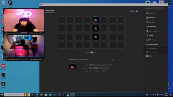Open Task View on the taskbar

point(32,95)
